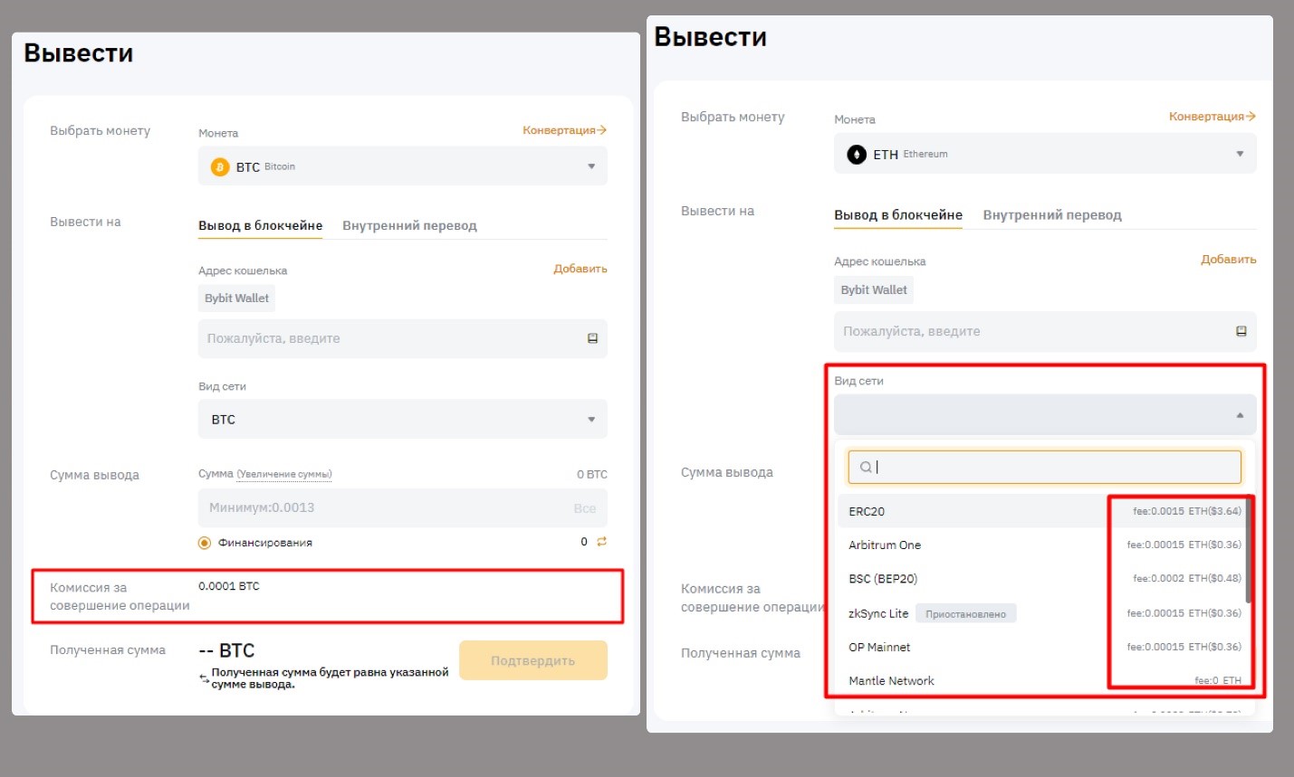
Task: Switch to Внутренний перевод tab in BTC panel
Action: tap(409, 225)
